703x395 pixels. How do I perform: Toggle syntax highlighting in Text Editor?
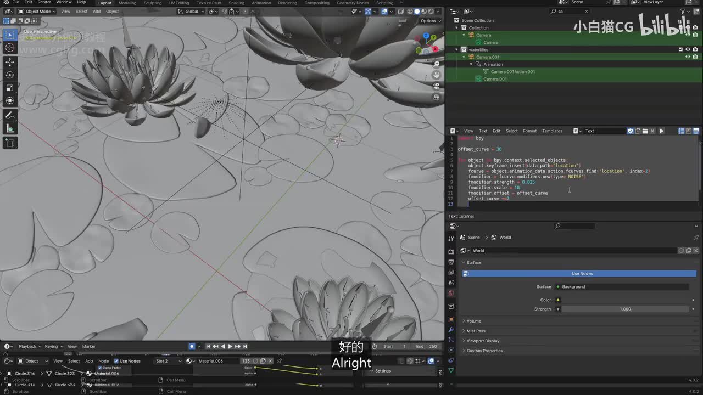(696, 131)
